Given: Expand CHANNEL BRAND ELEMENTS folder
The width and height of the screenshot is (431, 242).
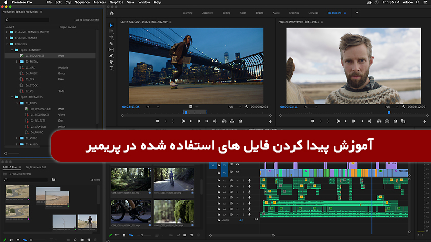Looking at the screenshot, I should coord(7,32).
